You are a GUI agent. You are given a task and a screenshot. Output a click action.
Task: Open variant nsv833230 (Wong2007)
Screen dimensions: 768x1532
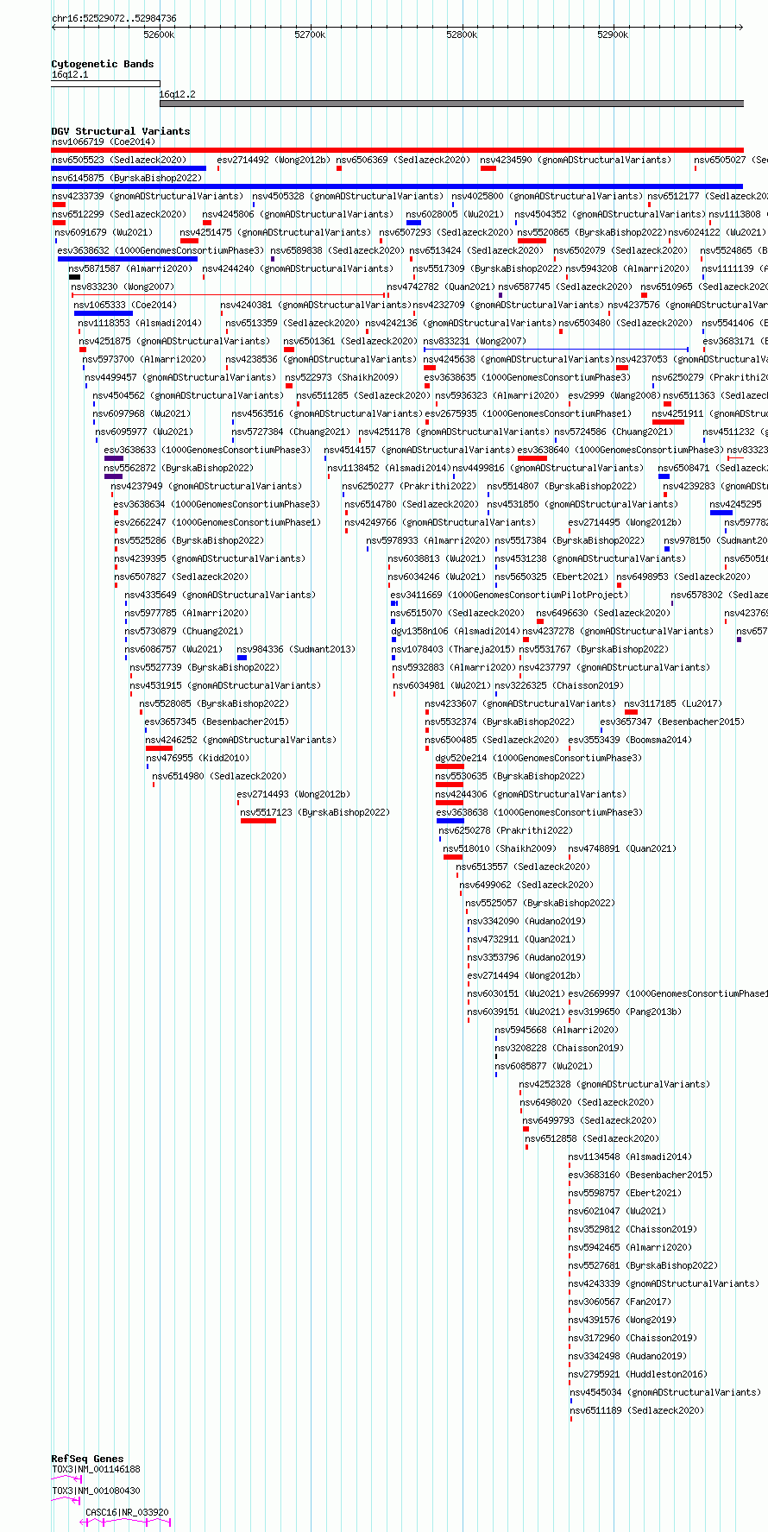point(123,287)
